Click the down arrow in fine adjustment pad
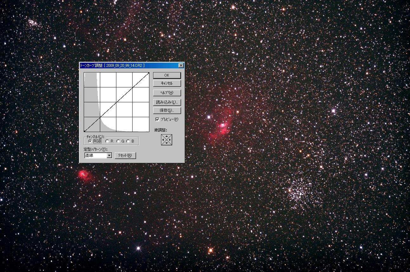Image resolution: width=410 pixels, height=272 pixels. 166,143
